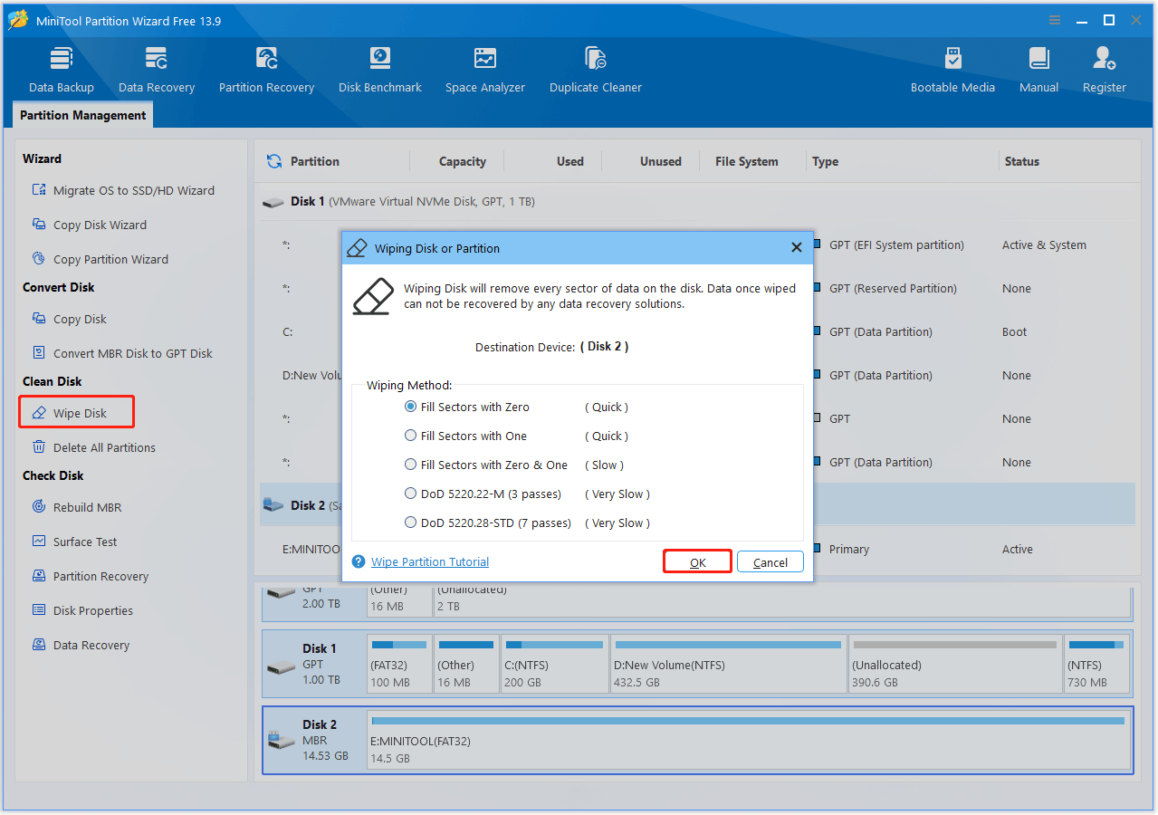Sort by the Status column header
The width and height of the screenshot is (1158, 815).
pyautogui.click(x=1021, y=161)
